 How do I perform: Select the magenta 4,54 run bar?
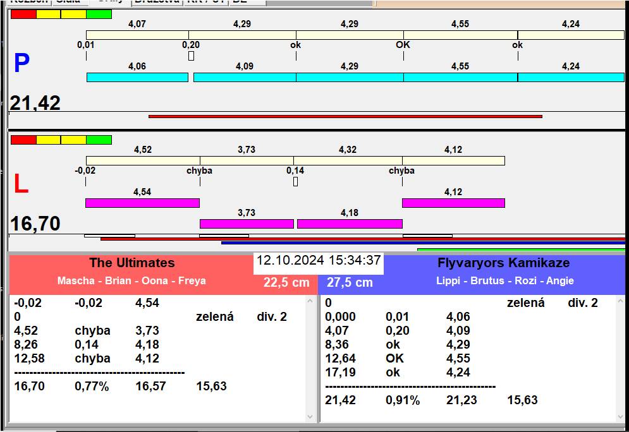pyautogui.click(x=142, y=203)
